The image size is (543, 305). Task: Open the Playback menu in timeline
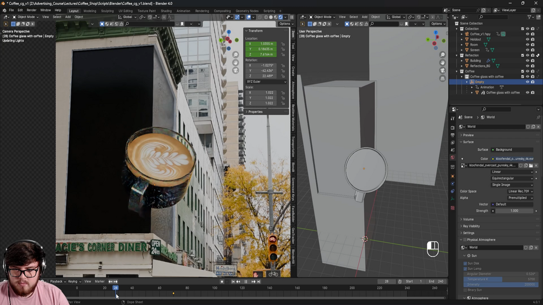click(x=57, y=281)
